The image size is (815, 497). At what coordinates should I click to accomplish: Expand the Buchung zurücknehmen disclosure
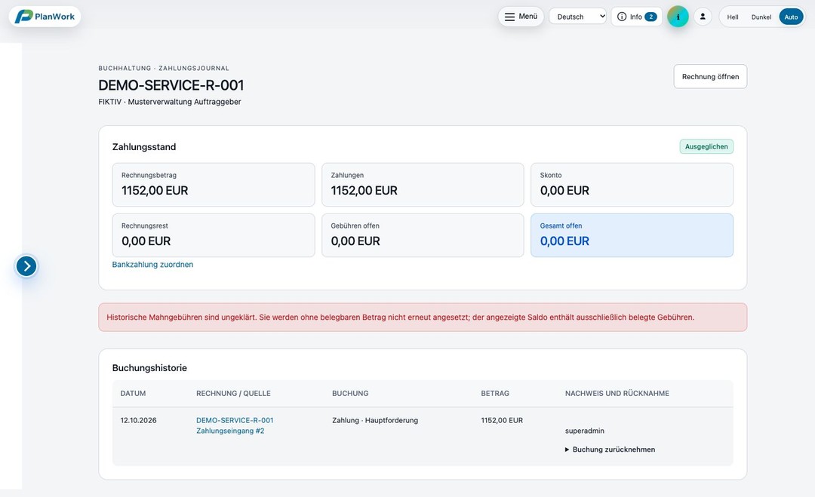pos(610,449)
